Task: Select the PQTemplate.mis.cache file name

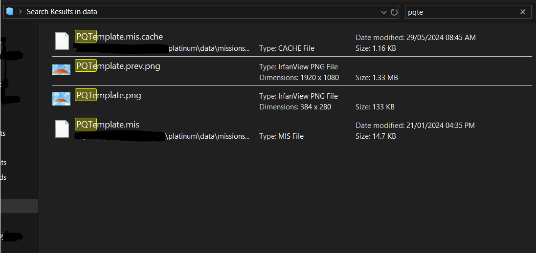Action: (x=119, y=37)
